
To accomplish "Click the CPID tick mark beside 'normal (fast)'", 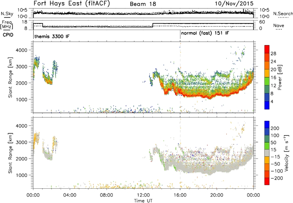I will [x=180, y=35].
